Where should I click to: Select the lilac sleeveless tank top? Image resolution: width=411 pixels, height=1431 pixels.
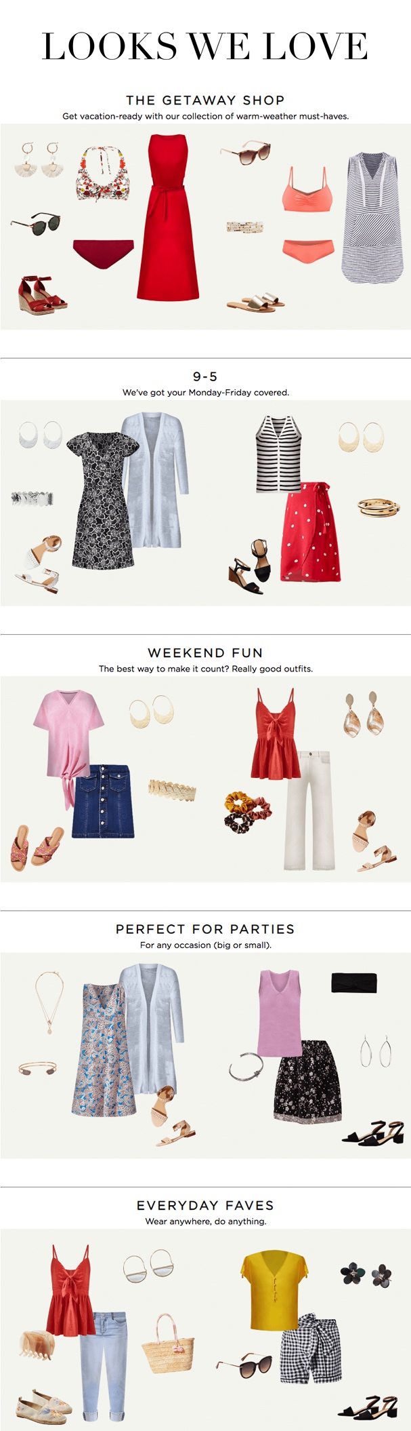pos(280,1013)
